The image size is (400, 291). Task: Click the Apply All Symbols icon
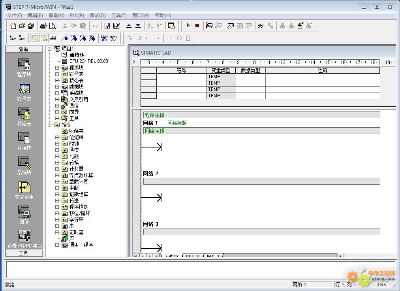point(104,38)
